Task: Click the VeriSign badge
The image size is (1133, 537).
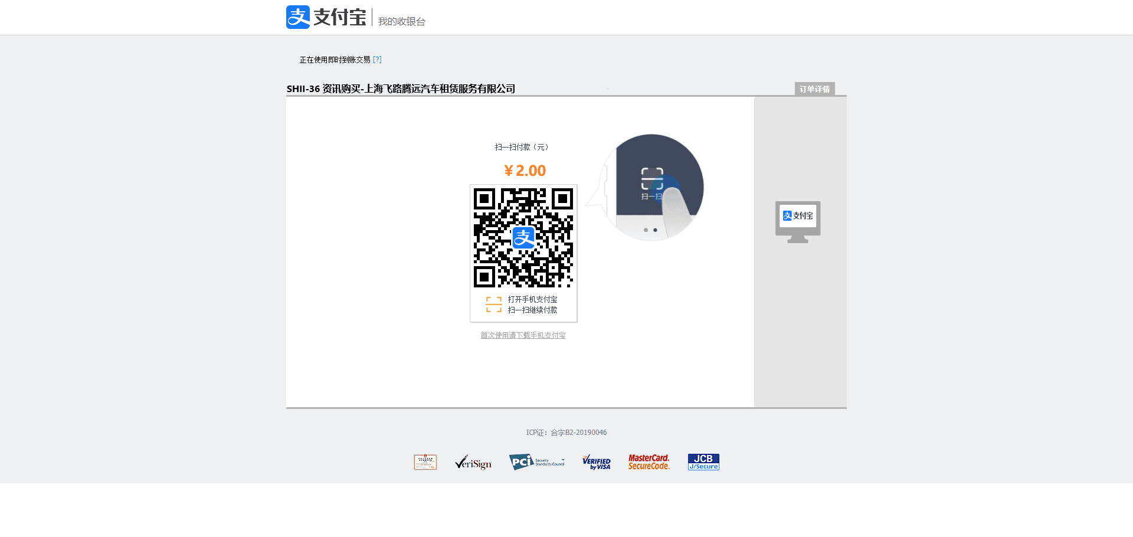Action: pos(473,462)
